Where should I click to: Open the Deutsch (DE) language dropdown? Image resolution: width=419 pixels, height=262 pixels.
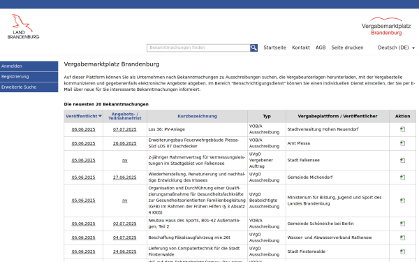(396, 48)
